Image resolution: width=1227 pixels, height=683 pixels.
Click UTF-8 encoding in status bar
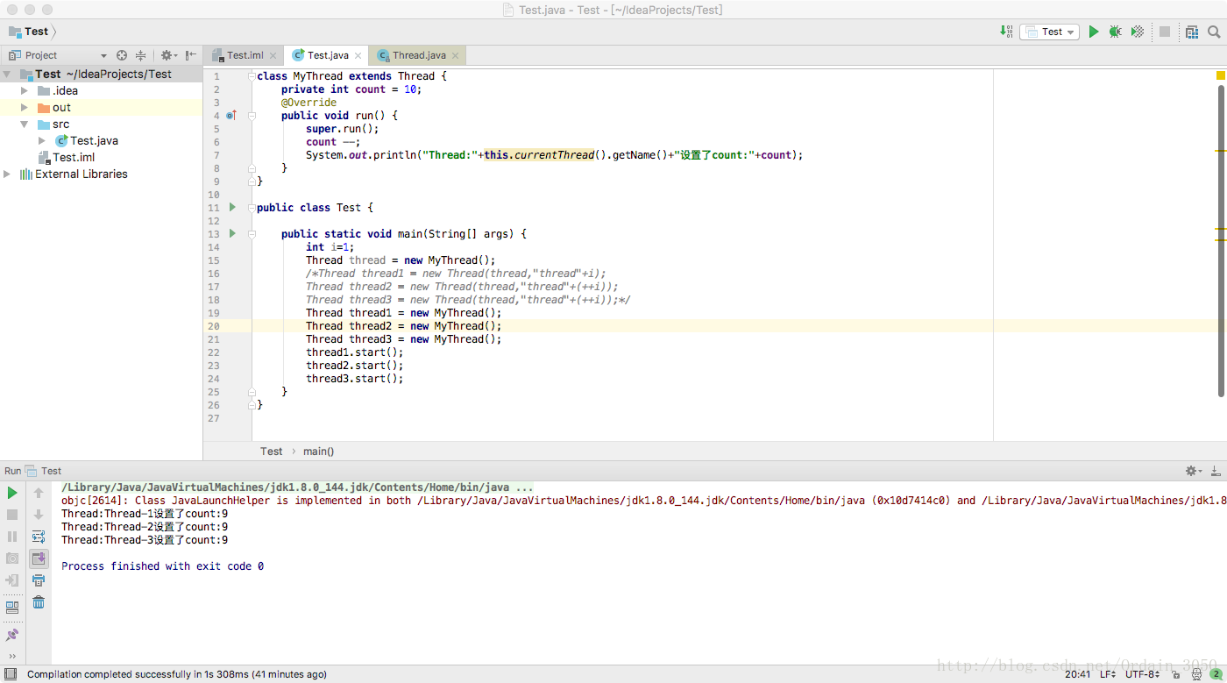(x=1143, y=674)
